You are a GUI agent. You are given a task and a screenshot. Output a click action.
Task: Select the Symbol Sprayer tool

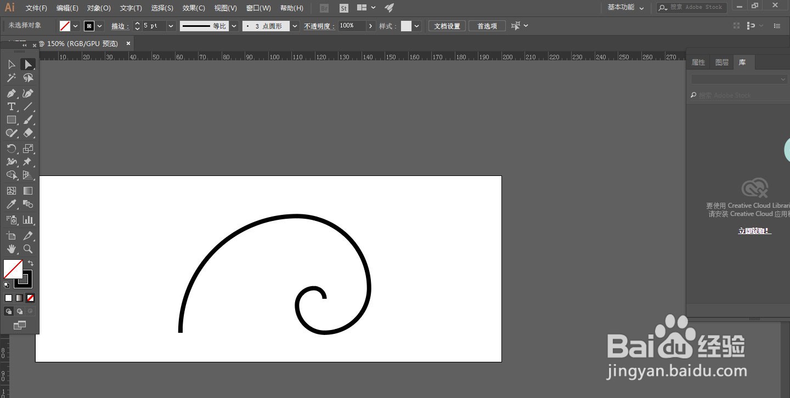pos(12,220)
